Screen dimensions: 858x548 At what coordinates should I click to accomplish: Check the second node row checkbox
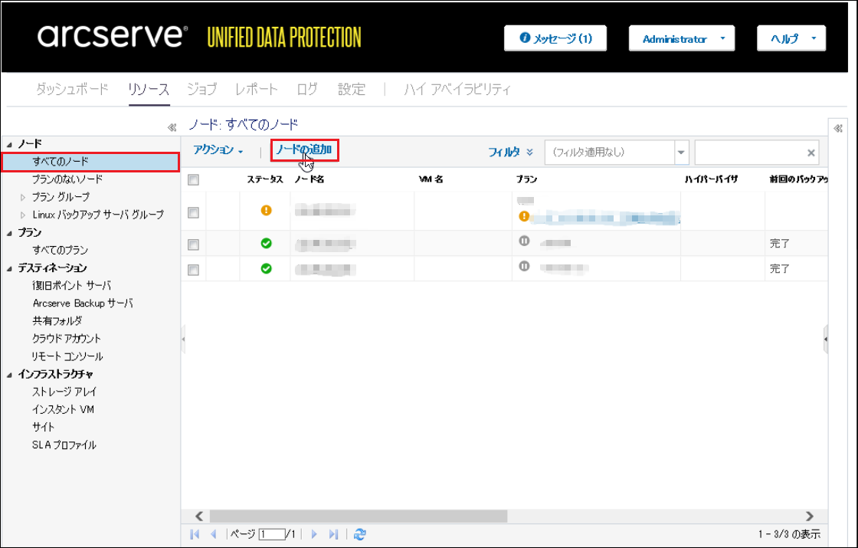tap(193, 244)
